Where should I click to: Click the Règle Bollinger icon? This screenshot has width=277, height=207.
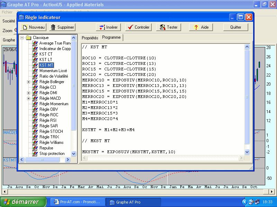(x=35, y=82)
